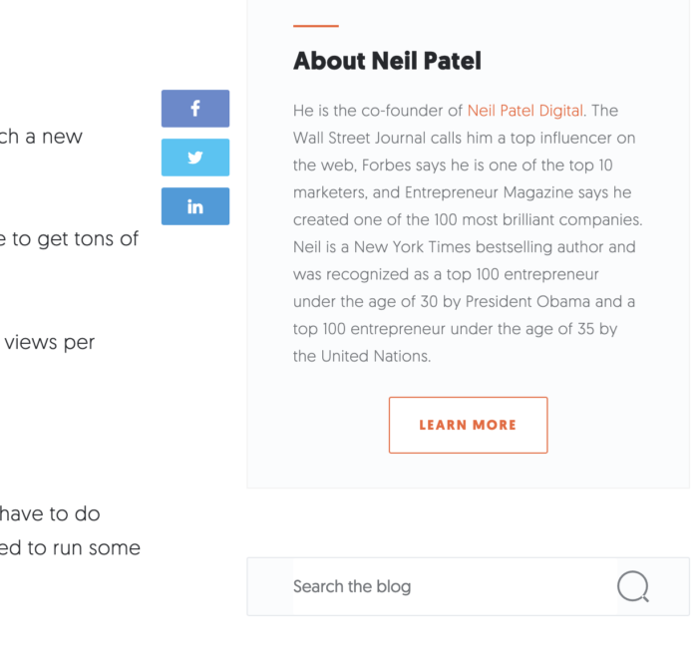Open the Neil Patel Digital link
Screen dimensions: 698x657
525,111
